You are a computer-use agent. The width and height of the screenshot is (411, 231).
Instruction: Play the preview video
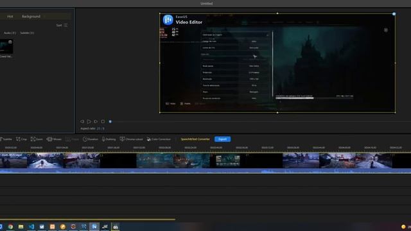click(x=89, y=121)
